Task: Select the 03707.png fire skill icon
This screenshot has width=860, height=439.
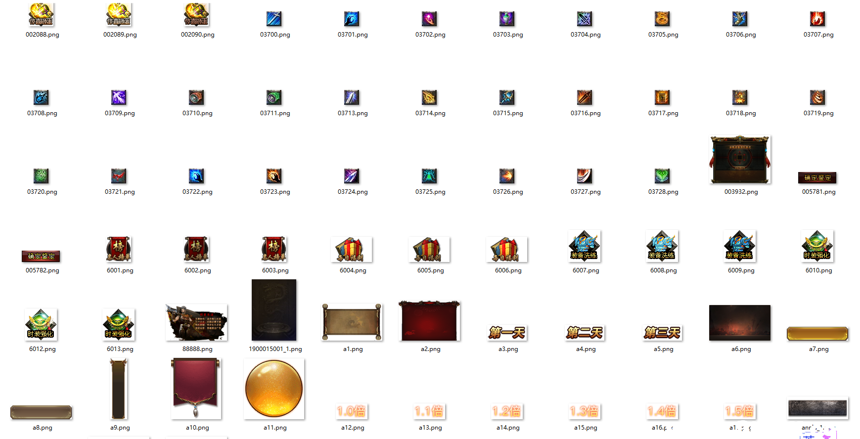Action: click(817, 19)
